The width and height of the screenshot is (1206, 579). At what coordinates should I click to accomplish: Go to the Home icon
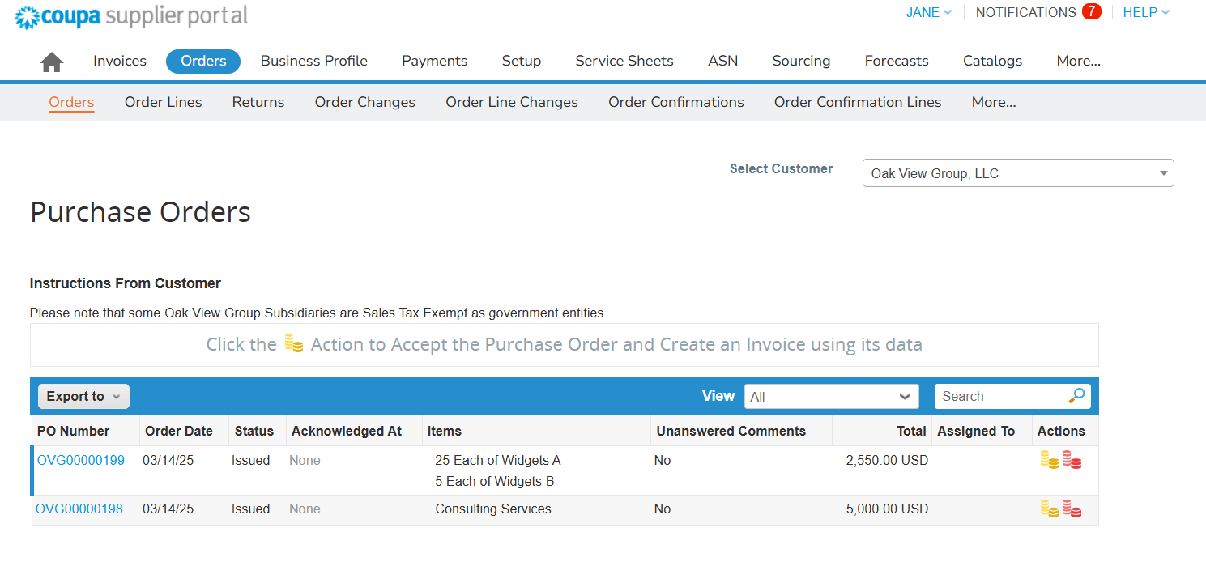[52, 62]
